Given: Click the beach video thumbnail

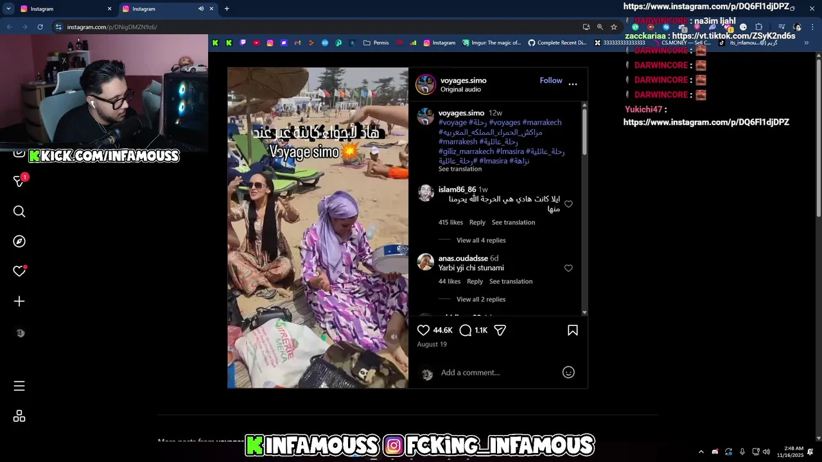Looking at the screenshot, I should point(318,228).
